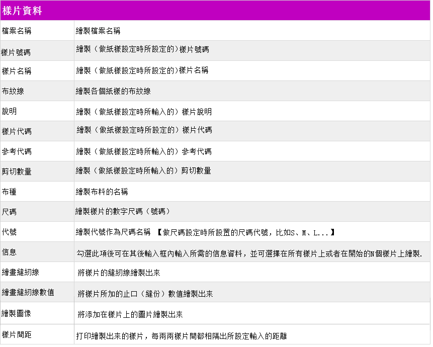Select the 繪製圖像 row label

pos(17,313)
